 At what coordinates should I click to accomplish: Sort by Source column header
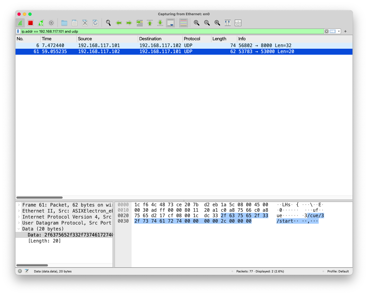click(x=107, y=39)
